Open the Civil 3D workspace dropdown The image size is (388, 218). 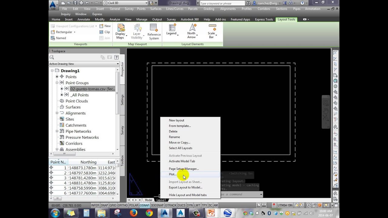[x=125, y=3]
